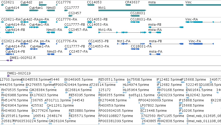
Task: Select the Mct1 gene label
Action: click(102, 8)
